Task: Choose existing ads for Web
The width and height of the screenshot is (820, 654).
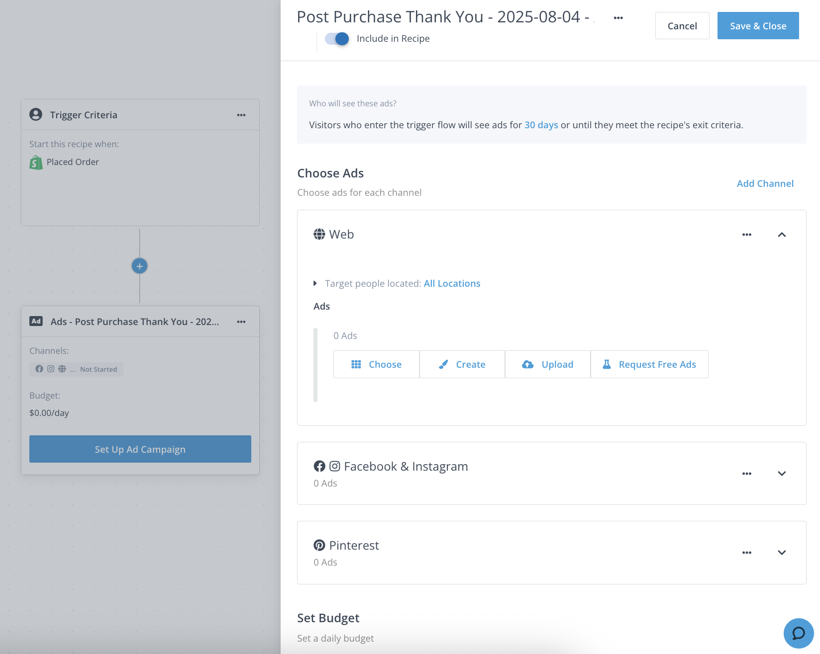Action: tap(376, 364)
